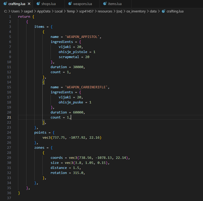Click the Lua icon on shops.lua tab
203x201 pixels.
(x=38, y=4)
